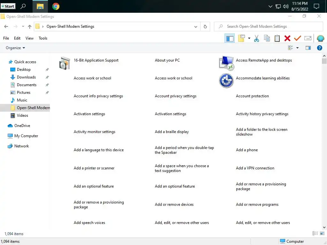This screenshot has width=327, height=245.
Task: Click the Paste clipboard icon
Action: 277,38
